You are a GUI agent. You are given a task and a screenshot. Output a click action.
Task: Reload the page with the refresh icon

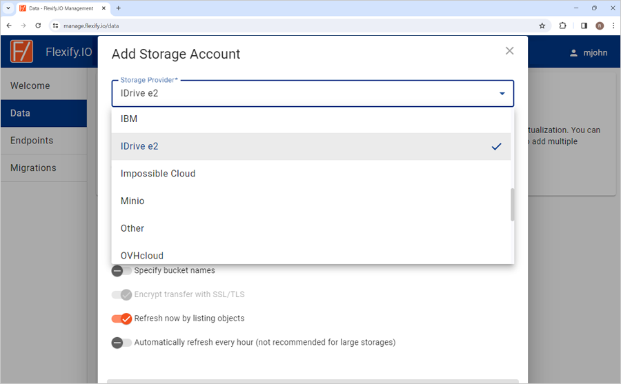pyautogui.click(x=38, y=26)
